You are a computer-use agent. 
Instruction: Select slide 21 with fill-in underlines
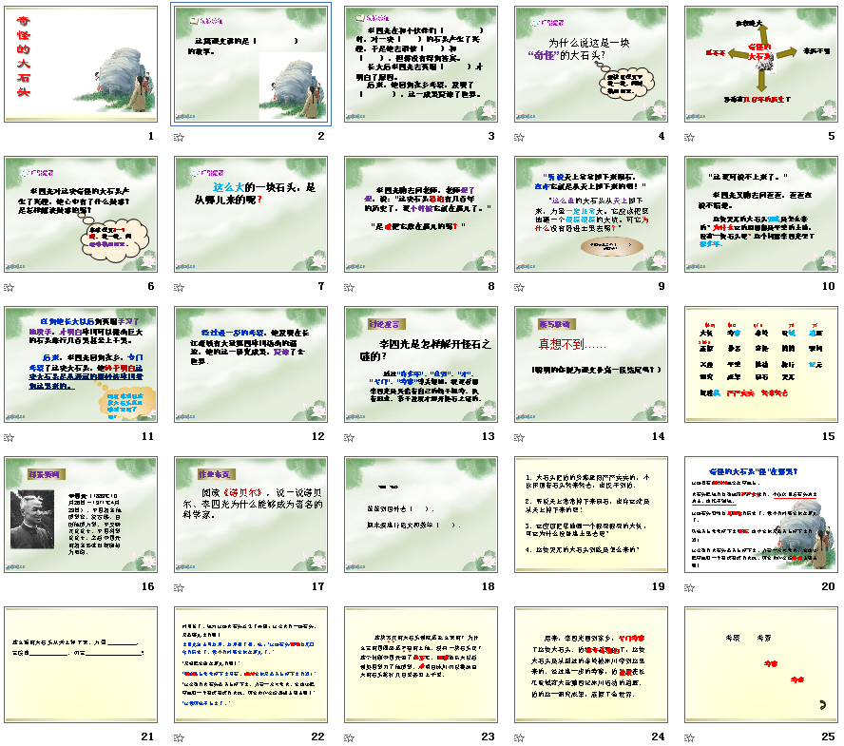tap(82, 665)
